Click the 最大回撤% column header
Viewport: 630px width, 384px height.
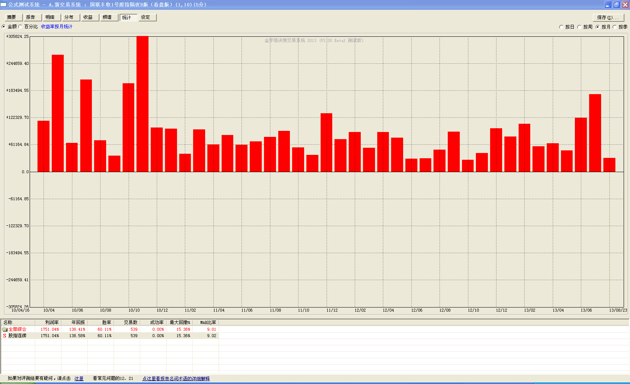(180, 322)
